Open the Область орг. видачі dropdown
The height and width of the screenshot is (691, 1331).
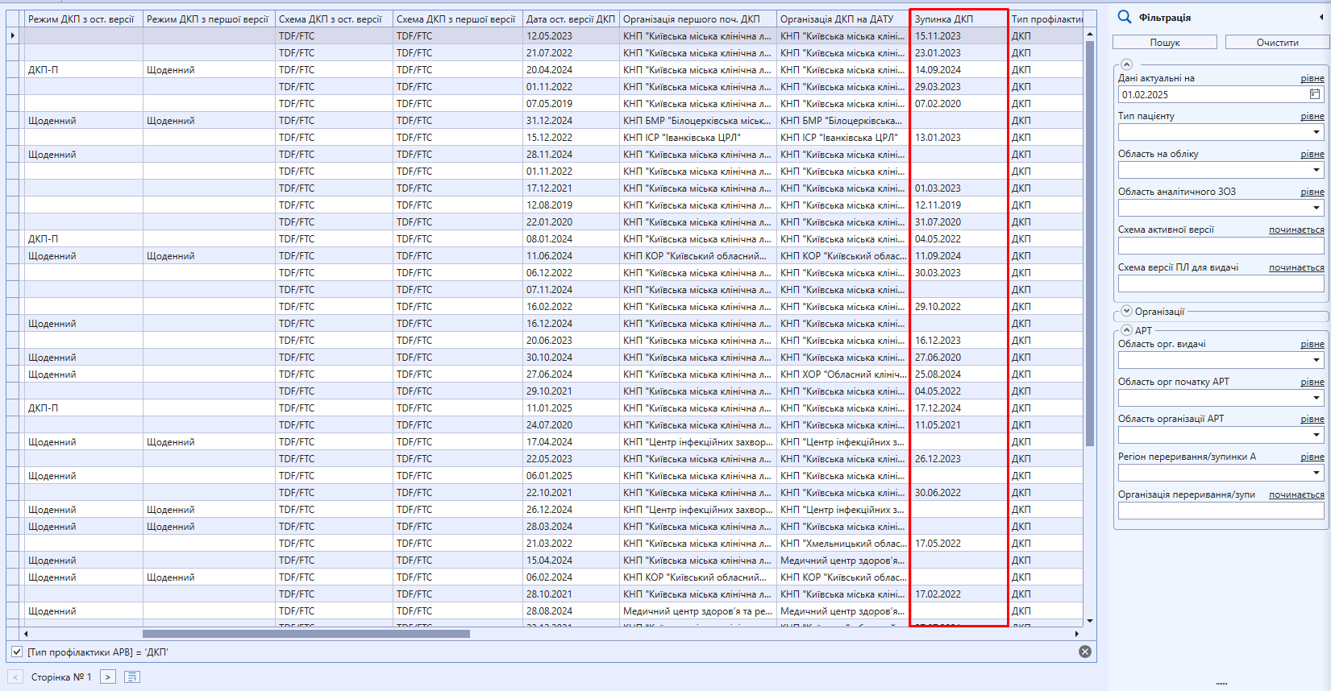pos(1316,360)
